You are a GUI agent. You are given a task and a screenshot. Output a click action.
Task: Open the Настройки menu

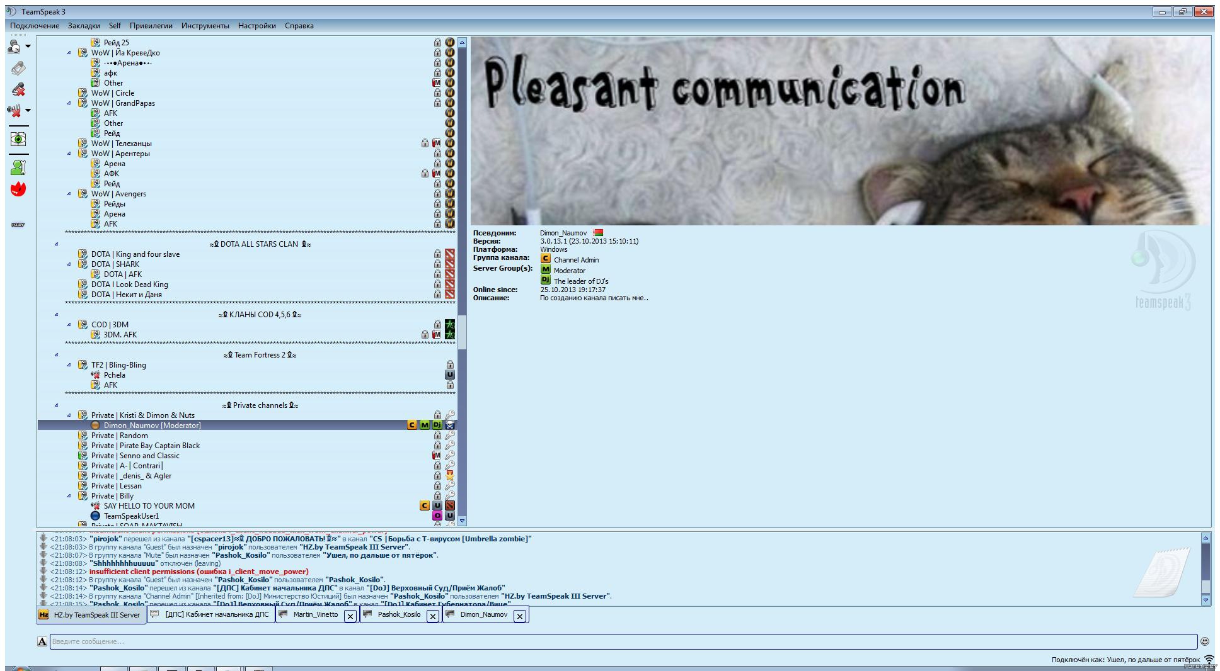257,26
